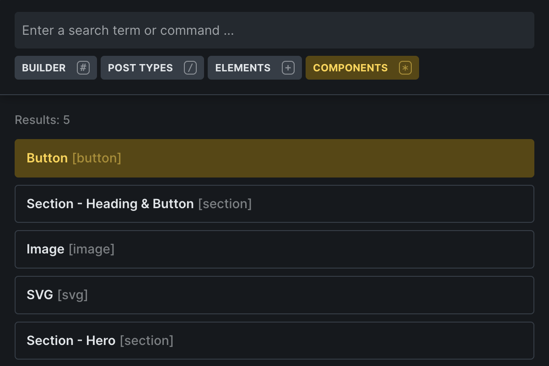Focus the search term or command field
Viewport: 549px width, 366px height.
click(274, 30)
